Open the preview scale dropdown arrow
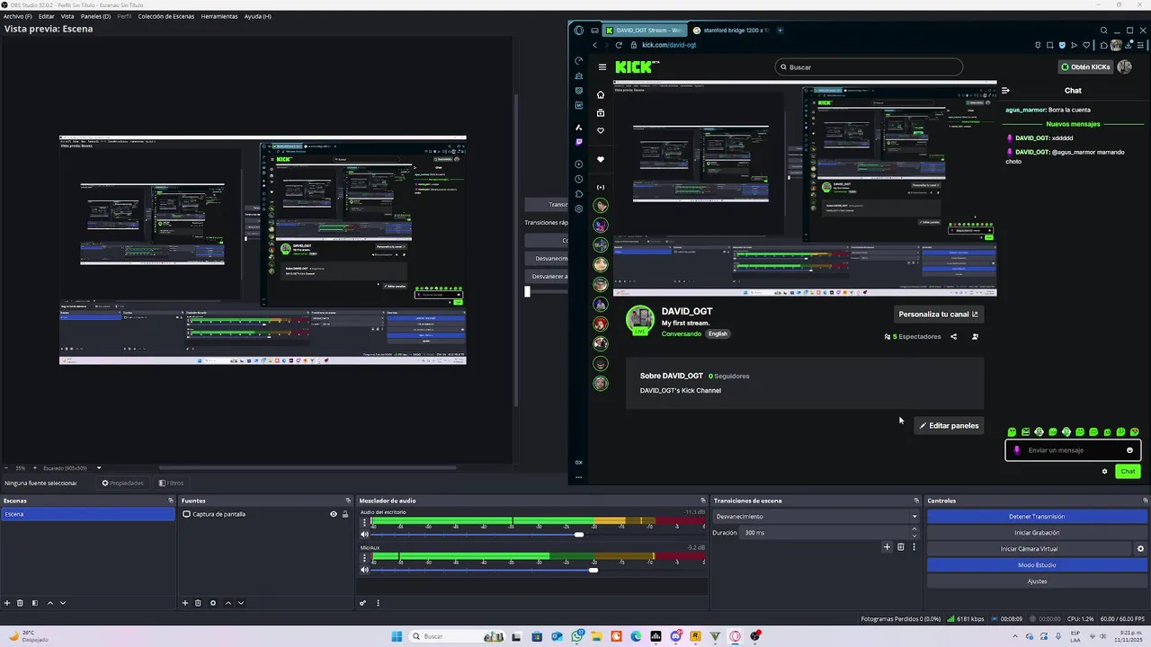Image resolution: width=1151 pixels, height=647 pixels. click(x=99, y=468)
